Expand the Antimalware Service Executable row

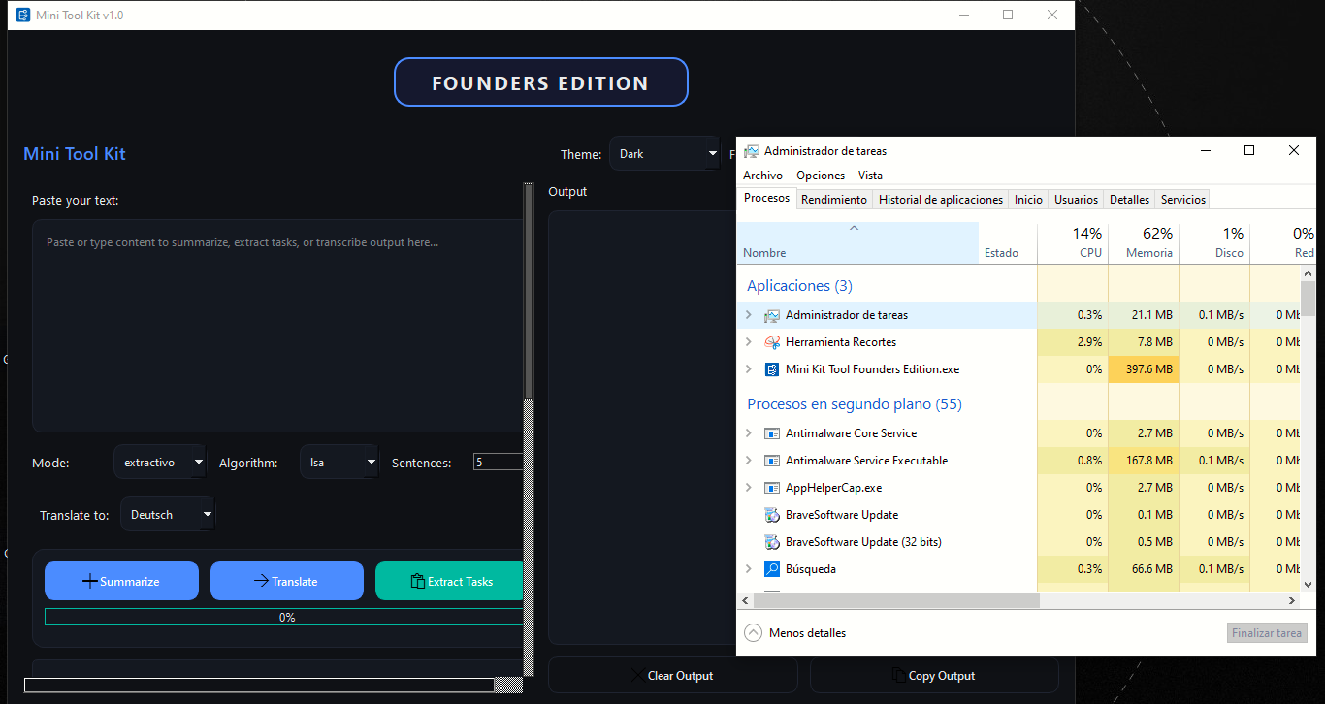tap(748, 461)
